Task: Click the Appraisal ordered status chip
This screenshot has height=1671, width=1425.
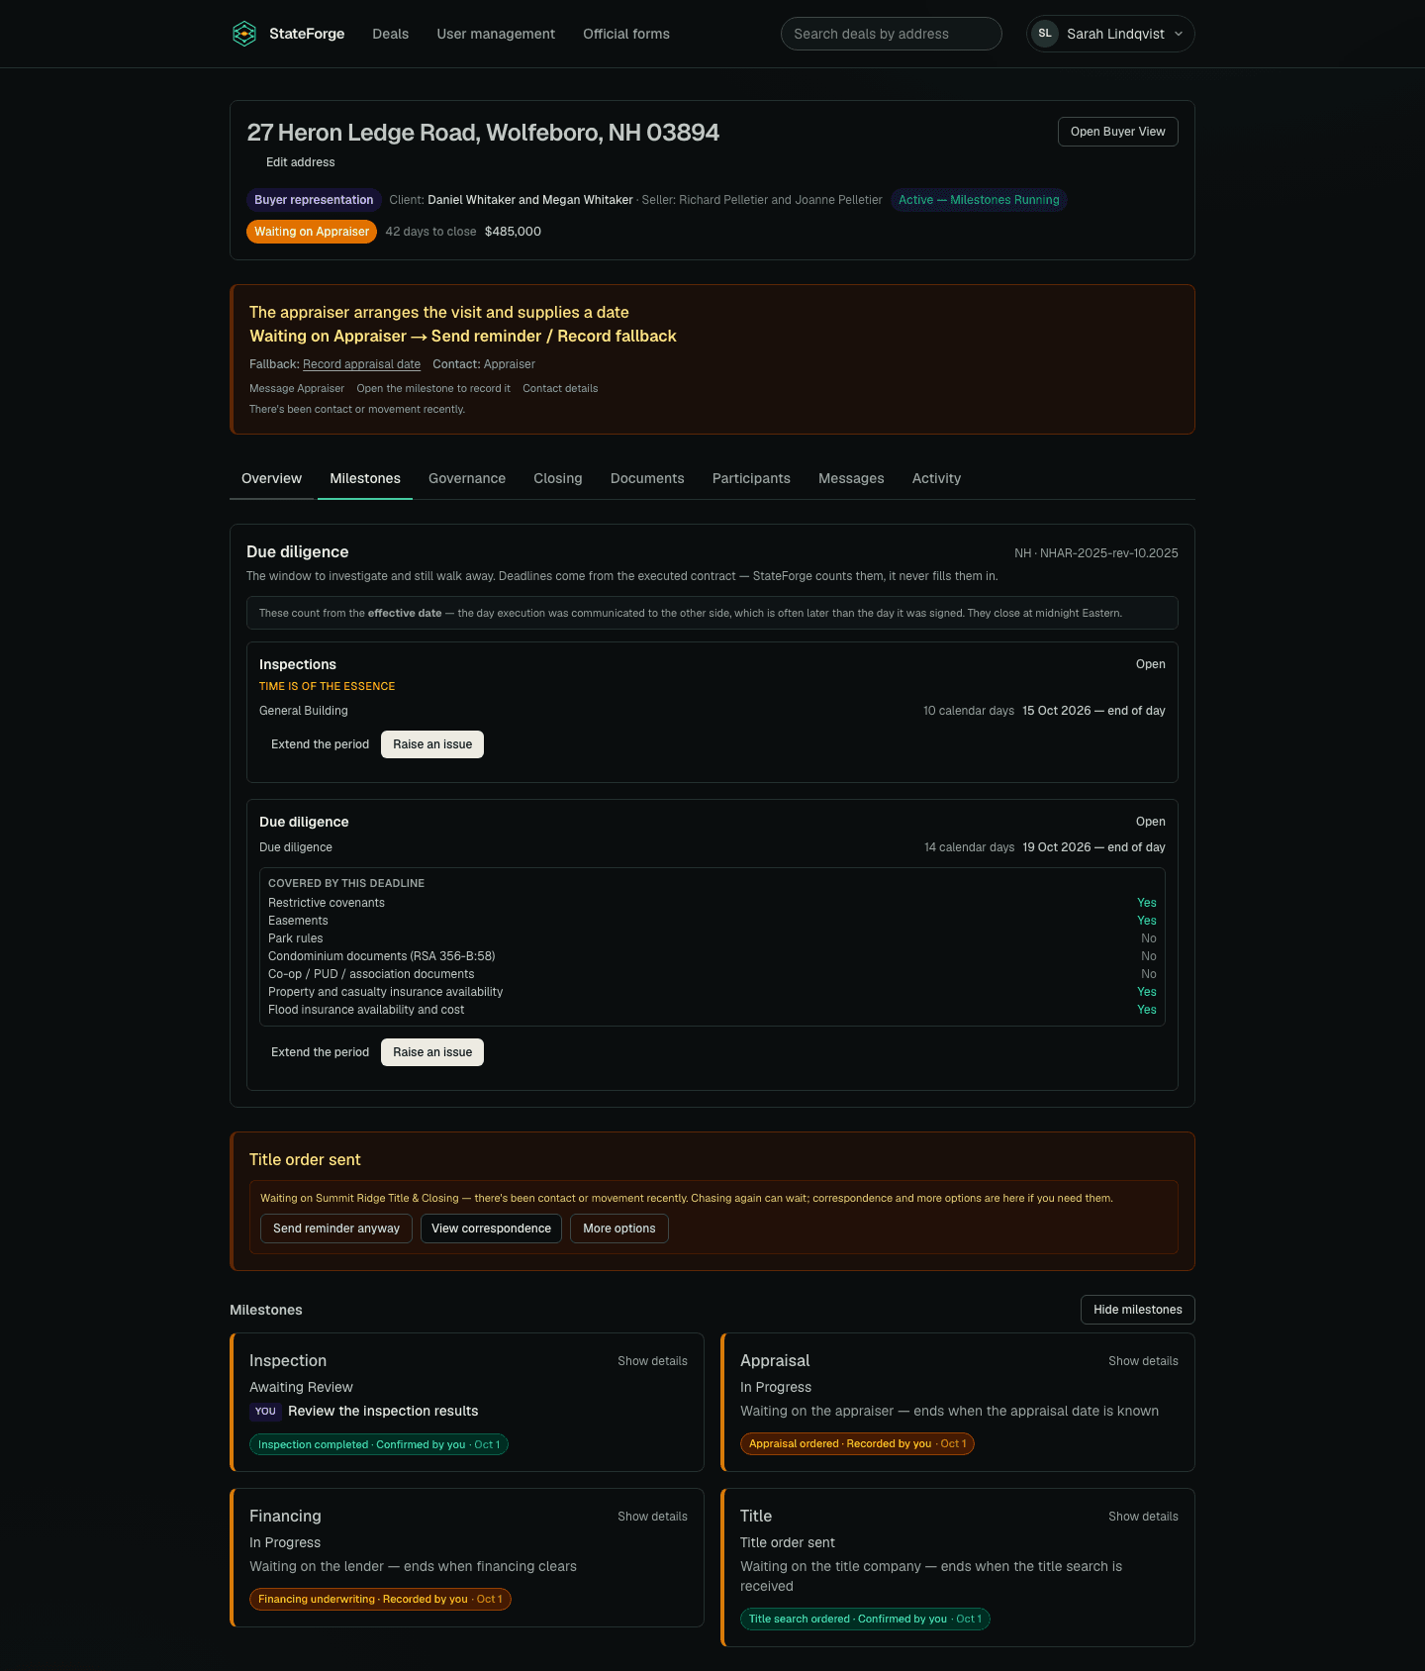Action: tap(857, 1444)
